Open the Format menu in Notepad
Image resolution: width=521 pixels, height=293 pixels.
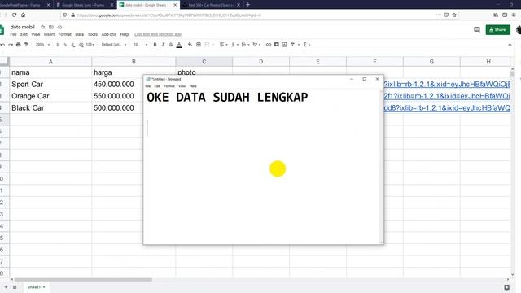(169, 86)
